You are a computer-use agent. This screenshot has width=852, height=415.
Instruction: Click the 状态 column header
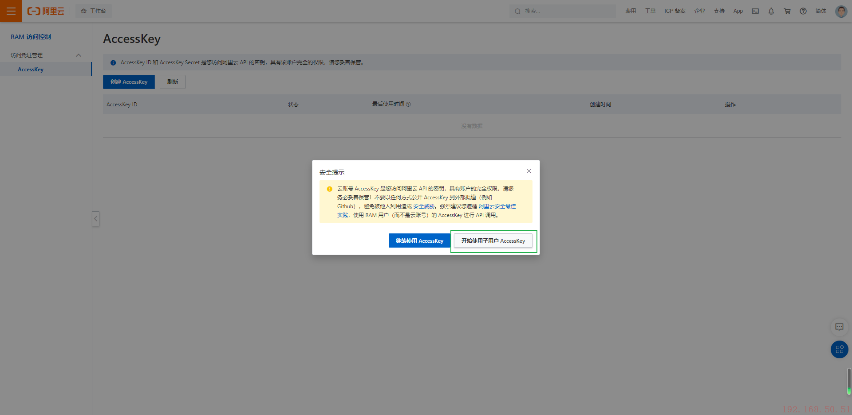click(x=293, y=105)
